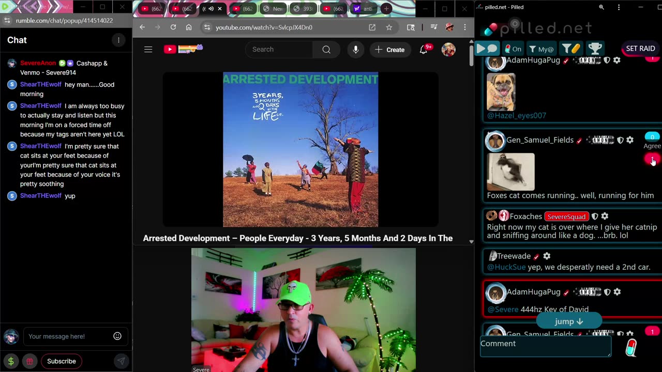Open browser profile avatar in the toolbar
Viewport: 662px width, 372px height.
(449, 27)
